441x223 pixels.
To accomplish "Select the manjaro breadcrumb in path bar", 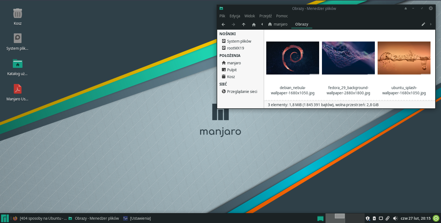I will (x=278, y=24).
